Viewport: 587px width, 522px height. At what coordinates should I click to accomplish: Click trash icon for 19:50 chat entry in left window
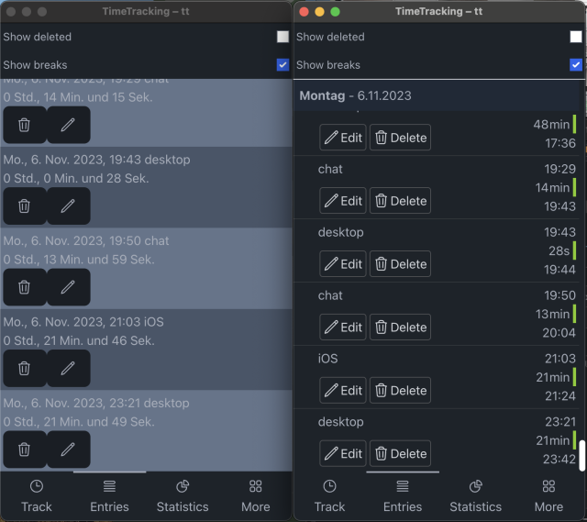pyautogui.click(x=25, y=287)
